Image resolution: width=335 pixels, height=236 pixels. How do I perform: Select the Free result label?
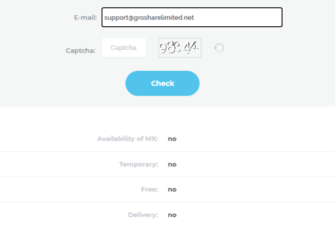[149, 189]
